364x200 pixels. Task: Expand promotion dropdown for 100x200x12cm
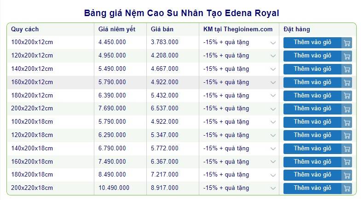pyautogui.click(x=273, y=43)
